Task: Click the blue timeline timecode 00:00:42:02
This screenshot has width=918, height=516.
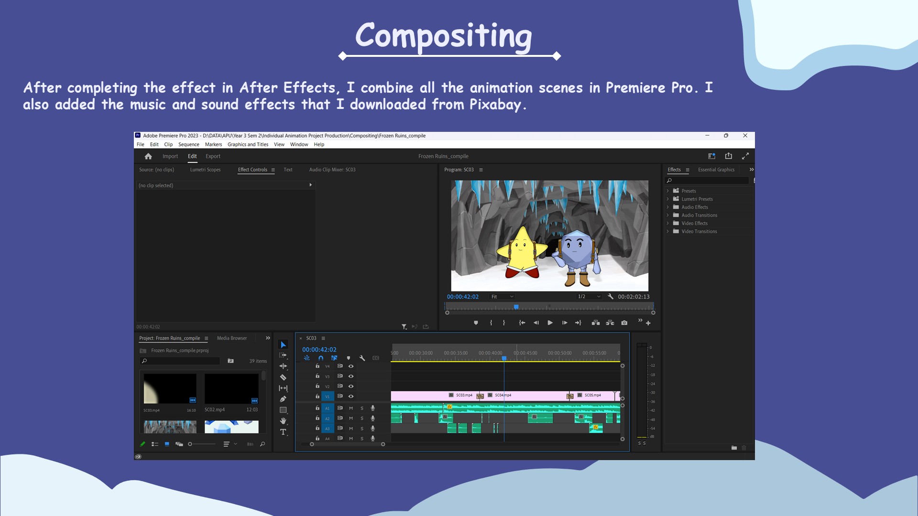Action: coord(319,350)
